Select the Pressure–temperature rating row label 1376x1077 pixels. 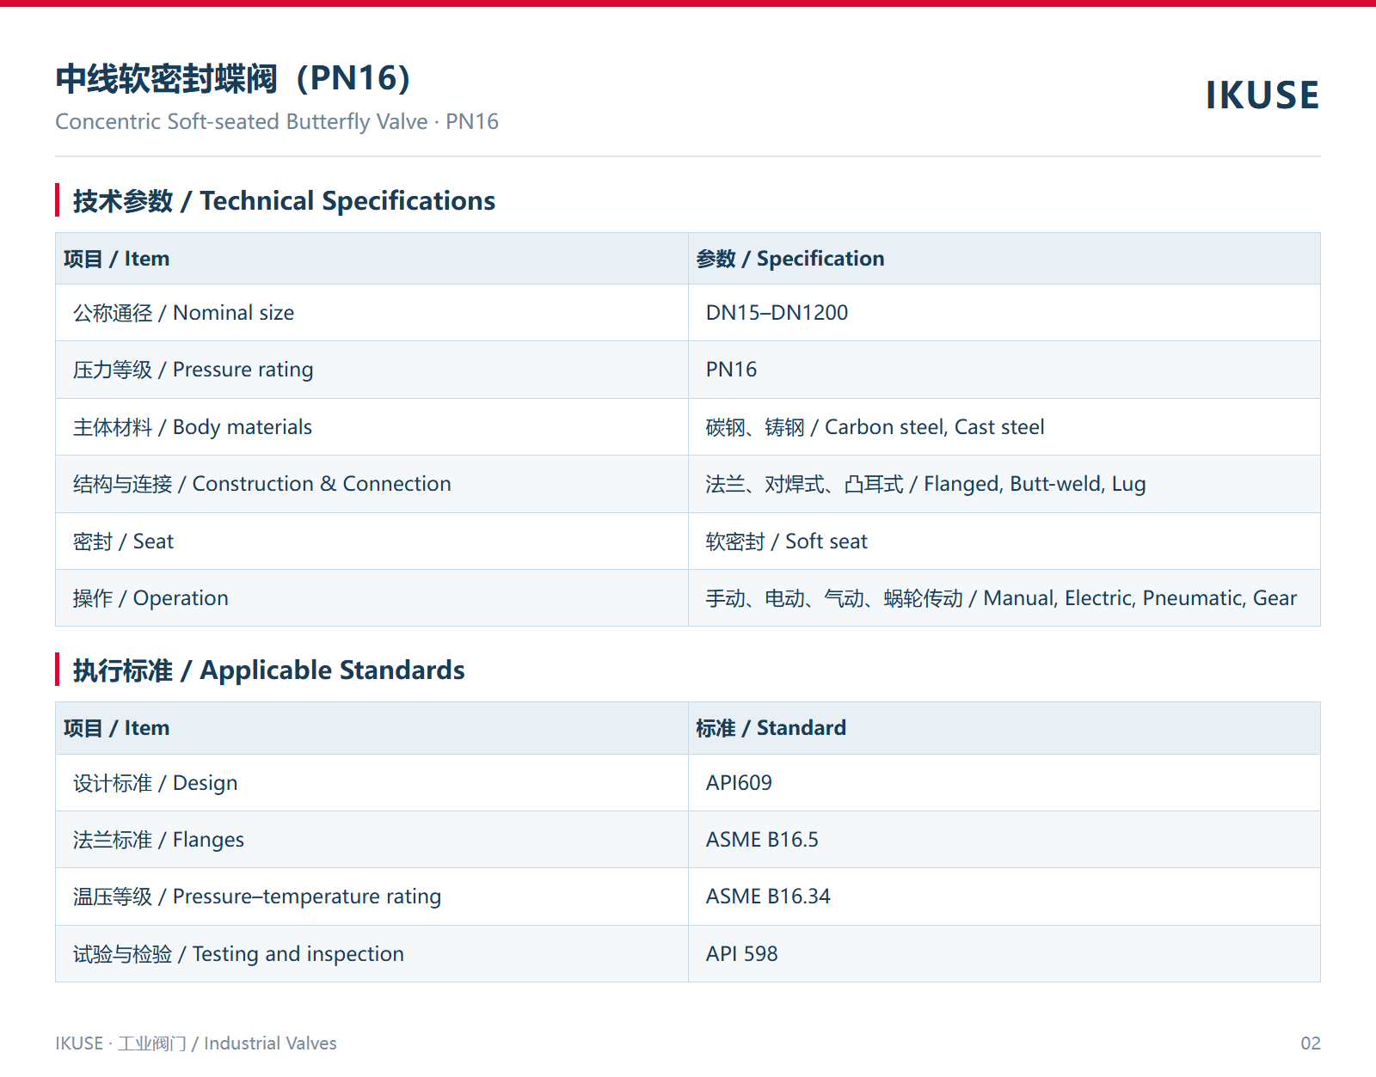tap(256, 896)
